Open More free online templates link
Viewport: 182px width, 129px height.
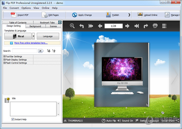pos(31,43)
